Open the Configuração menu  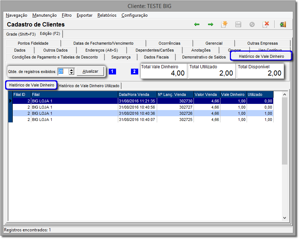point(135,15)
